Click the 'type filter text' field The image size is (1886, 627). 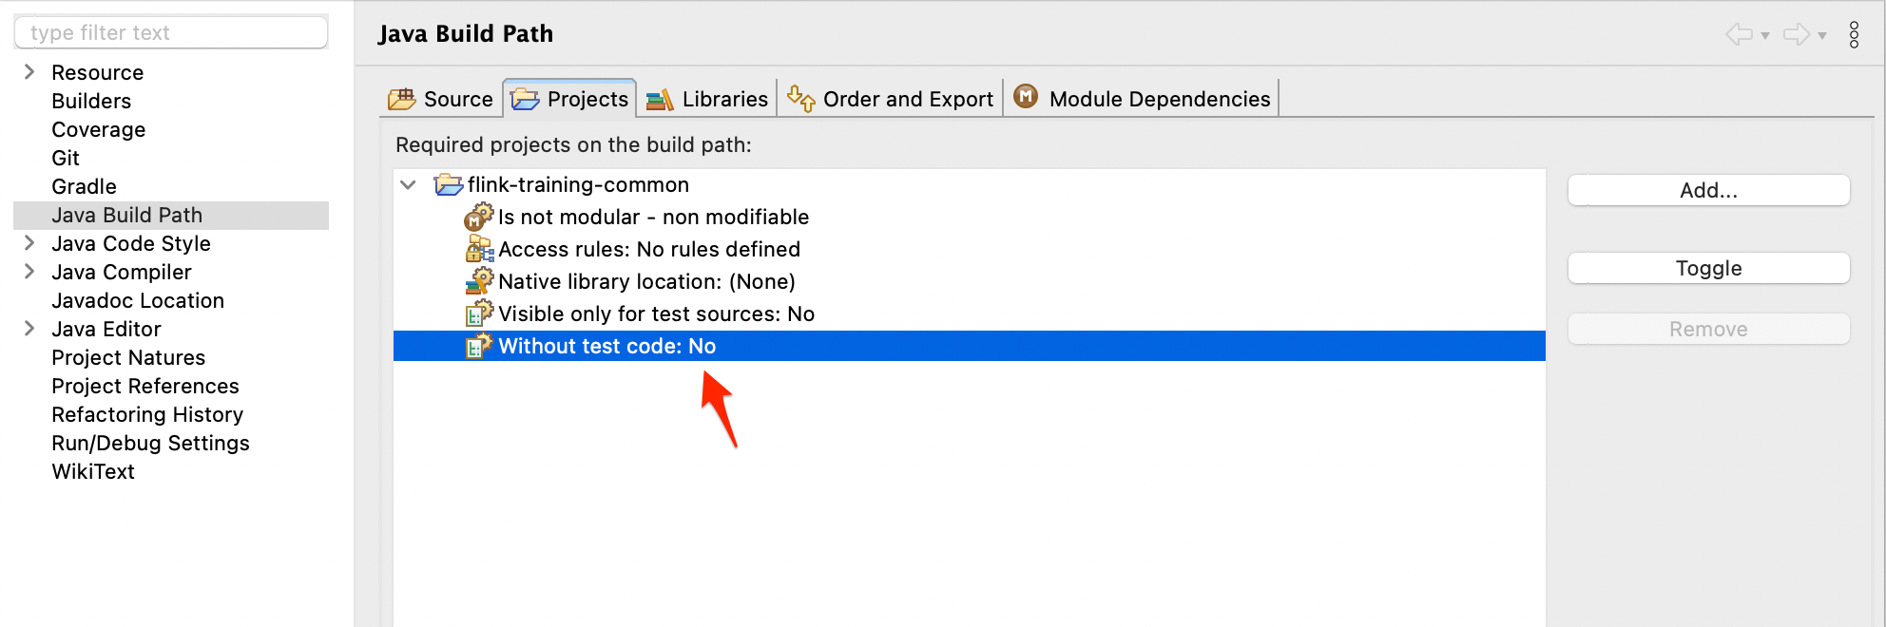[171, 32]
